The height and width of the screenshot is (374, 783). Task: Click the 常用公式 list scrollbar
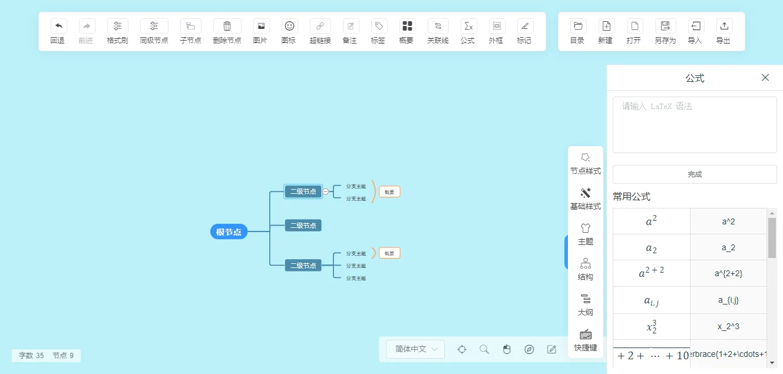click(772, 238)
